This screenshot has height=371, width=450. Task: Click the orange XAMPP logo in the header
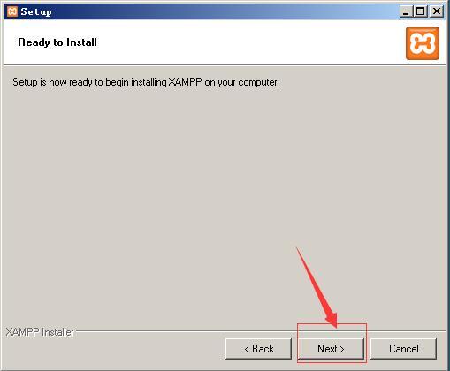(x=423, y=43)
